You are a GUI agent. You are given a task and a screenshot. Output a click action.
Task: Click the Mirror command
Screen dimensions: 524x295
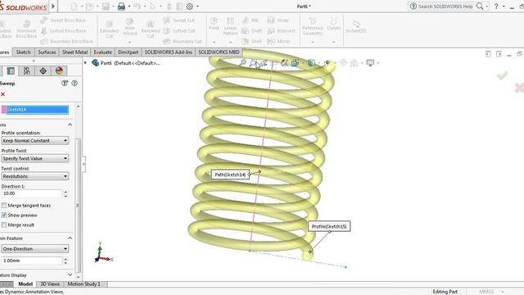279,41
